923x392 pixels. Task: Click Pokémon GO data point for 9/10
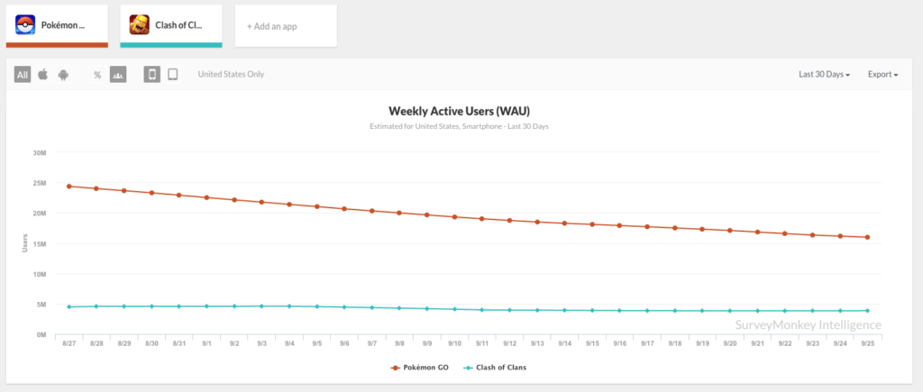454,216
